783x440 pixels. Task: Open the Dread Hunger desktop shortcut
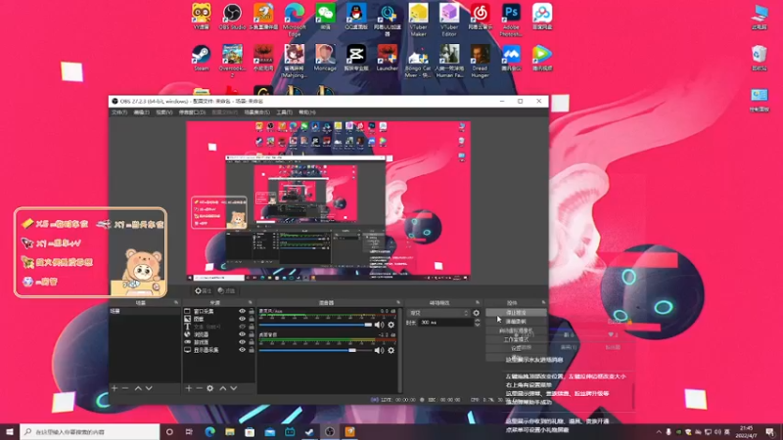pos(480,61)
